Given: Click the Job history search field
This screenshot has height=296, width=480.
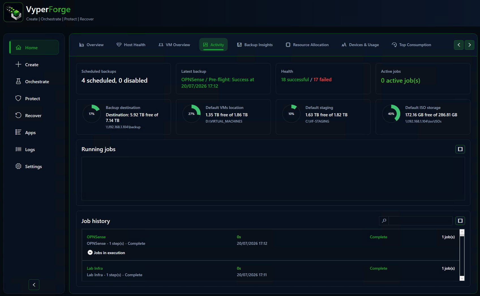Looking at the screenshot, I should tap(421, 221).
